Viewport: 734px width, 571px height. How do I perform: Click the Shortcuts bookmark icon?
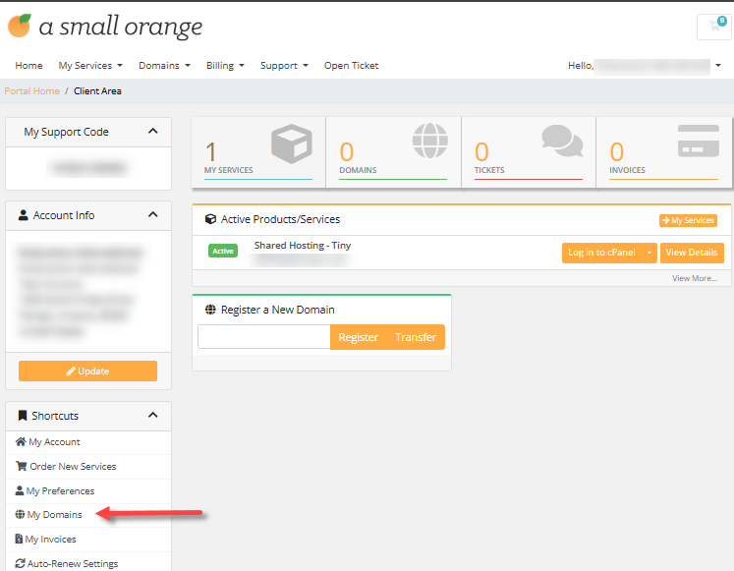coord(22,416)
